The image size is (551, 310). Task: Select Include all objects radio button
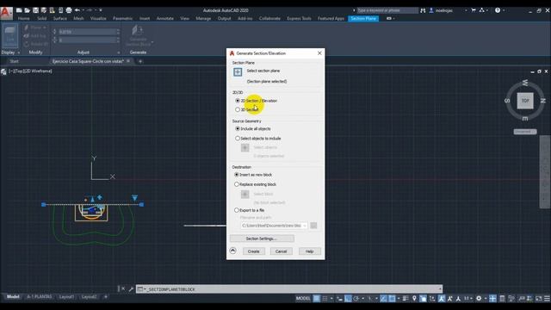click(238, 128)
